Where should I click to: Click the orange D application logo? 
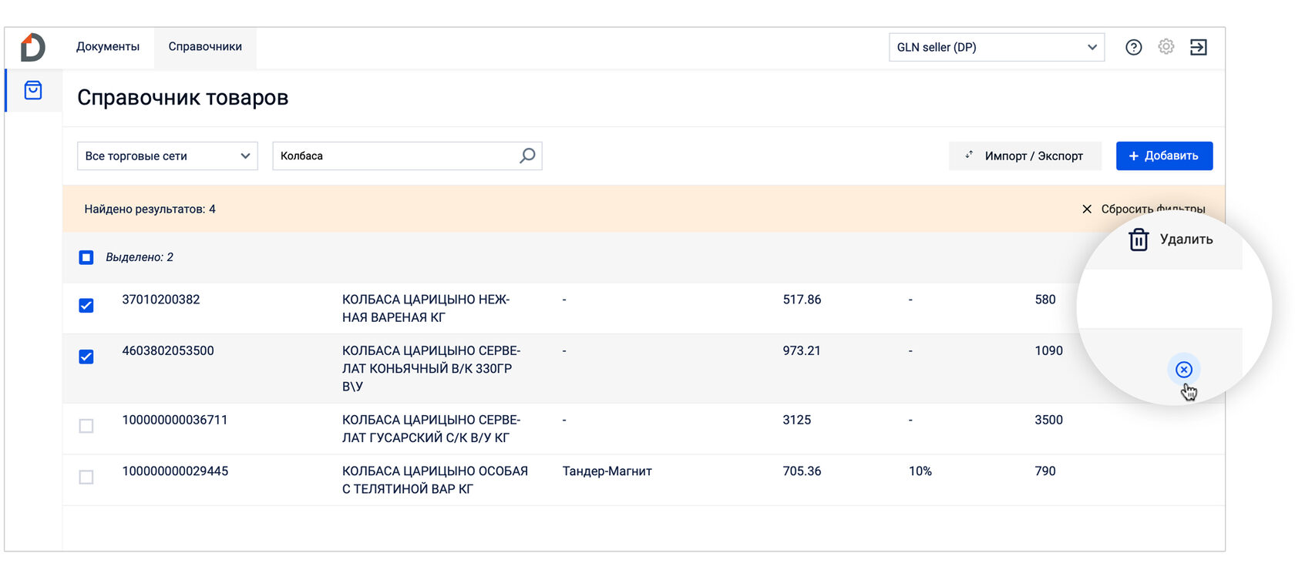pos(32,47)
